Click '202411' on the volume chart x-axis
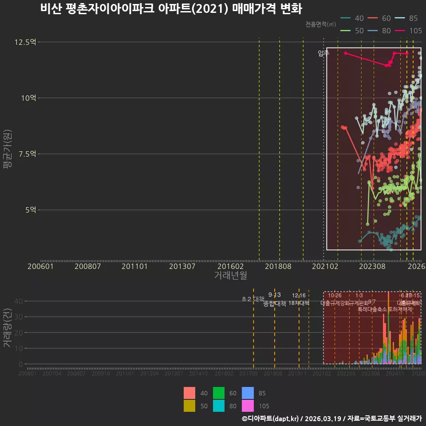 (x=395, y=374)
